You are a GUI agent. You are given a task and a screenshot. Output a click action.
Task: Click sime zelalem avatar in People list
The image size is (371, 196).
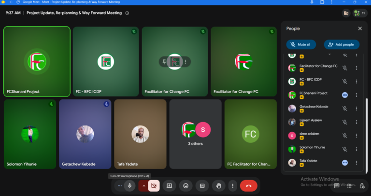[292, 136]
